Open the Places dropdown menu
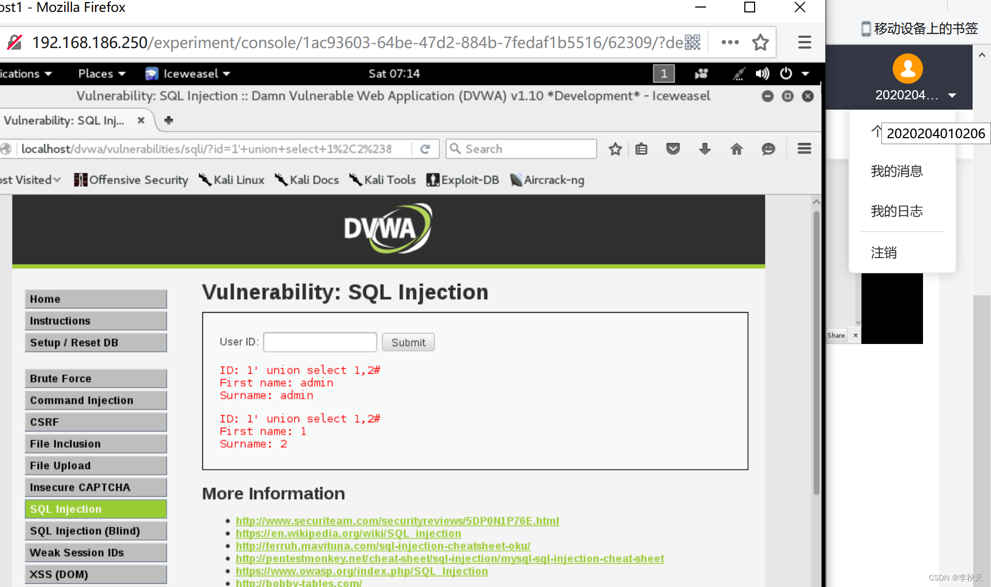This screenshot has height=587, width=991. pyautogui.click(x=101, y=73)
